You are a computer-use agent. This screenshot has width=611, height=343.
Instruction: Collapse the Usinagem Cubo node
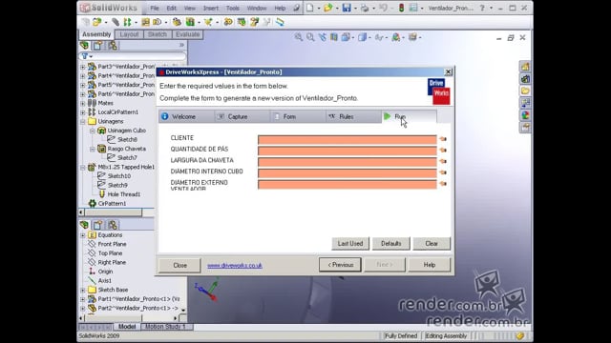point(93,131)
